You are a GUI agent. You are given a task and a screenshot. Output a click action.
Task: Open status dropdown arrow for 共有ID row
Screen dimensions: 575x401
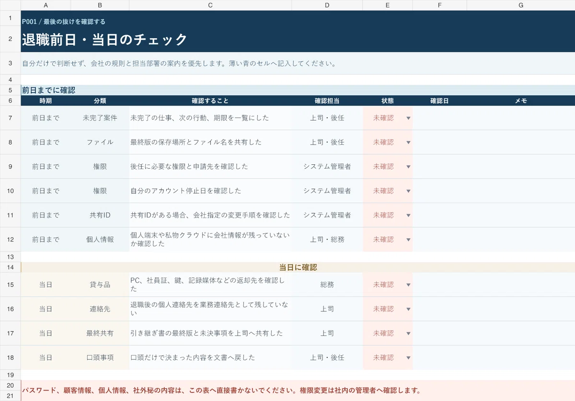408,215
